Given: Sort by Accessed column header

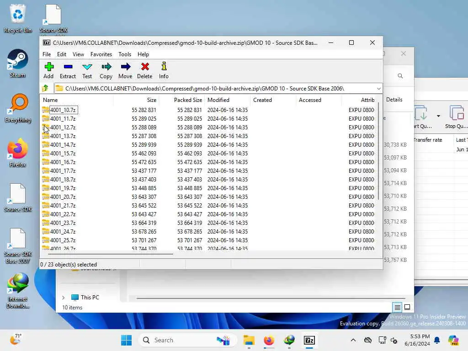Looking at the screenshot, I should click(x=319, y=100).
